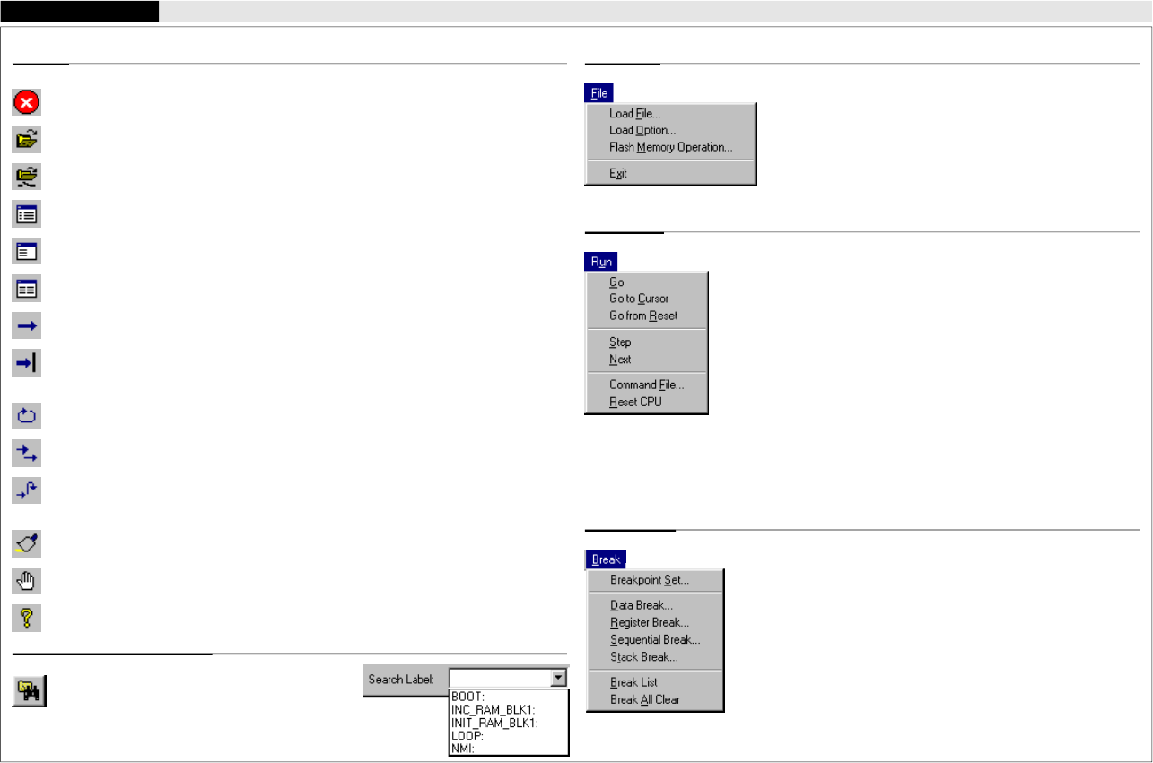Select BOOT: from the label list
Viewport: 1153px width, 763px height.
(x=468, y=696)
